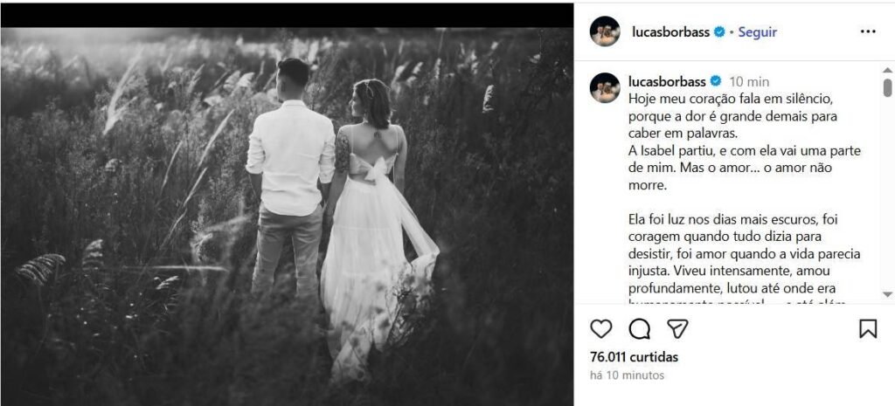
Task: Open the three-dots more options menu
Action: point(868,32)
